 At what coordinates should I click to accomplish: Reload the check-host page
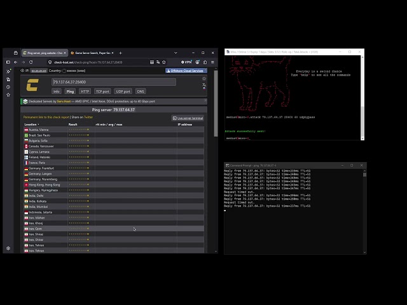click(31, 62)
